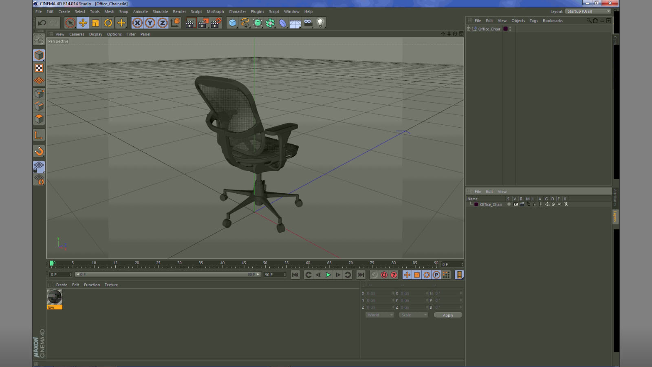
Task: Open the Layout Startup dropdown
Action: coord(588,11)
